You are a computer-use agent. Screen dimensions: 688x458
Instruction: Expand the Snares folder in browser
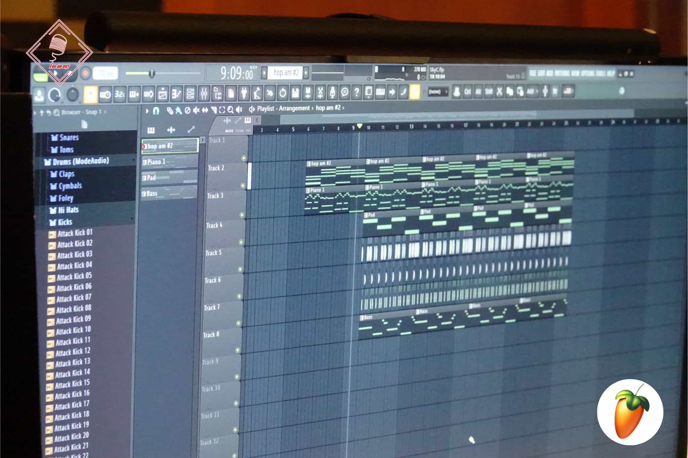pos(69,138)
